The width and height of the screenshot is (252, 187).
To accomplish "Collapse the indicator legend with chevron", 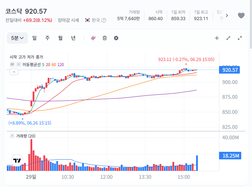I will [x=14, y=72].
